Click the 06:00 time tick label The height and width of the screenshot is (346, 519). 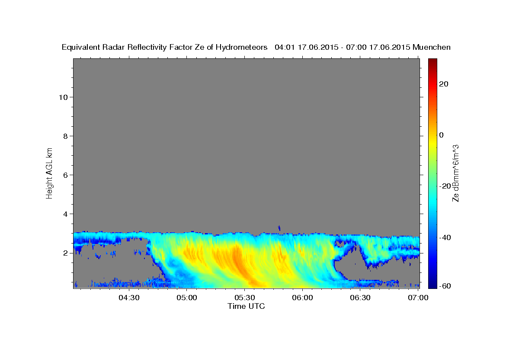pyautogui.click(x=302, y=298)
